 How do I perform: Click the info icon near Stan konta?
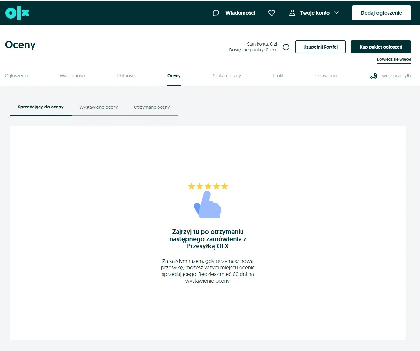[x=286, y=47]
